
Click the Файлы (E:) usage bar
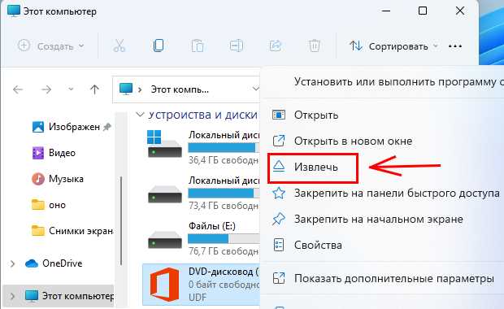coord(224,238)
